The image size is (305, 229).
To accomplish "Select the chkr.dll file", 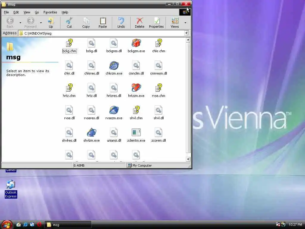I will pyautogui.click(x=69, y=68).
